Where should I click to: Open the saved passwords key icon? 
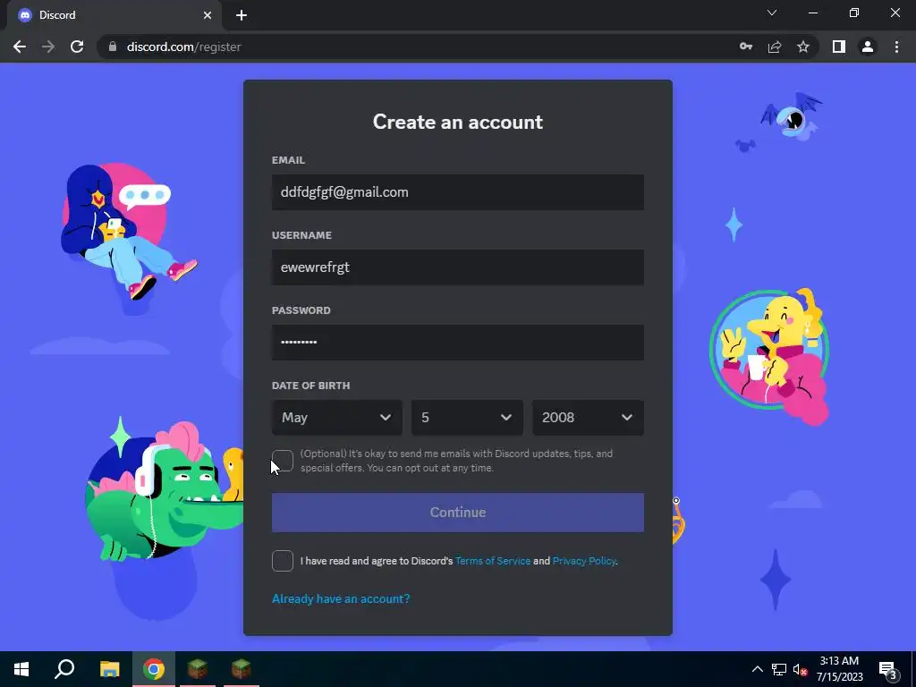pos(746,47)
